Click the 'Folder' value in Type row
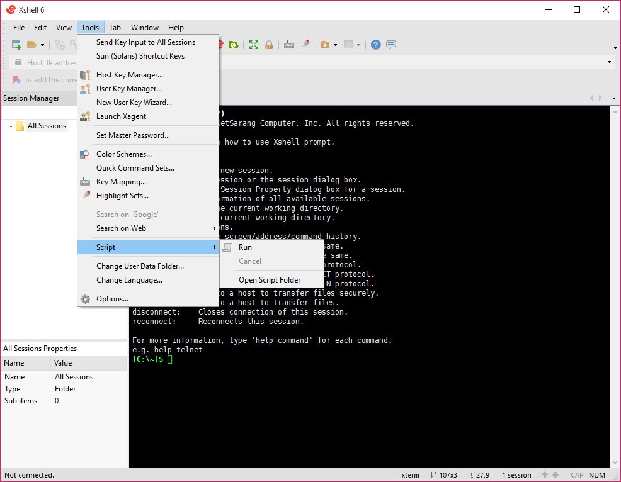621x482 pixels. click(66, 389)
